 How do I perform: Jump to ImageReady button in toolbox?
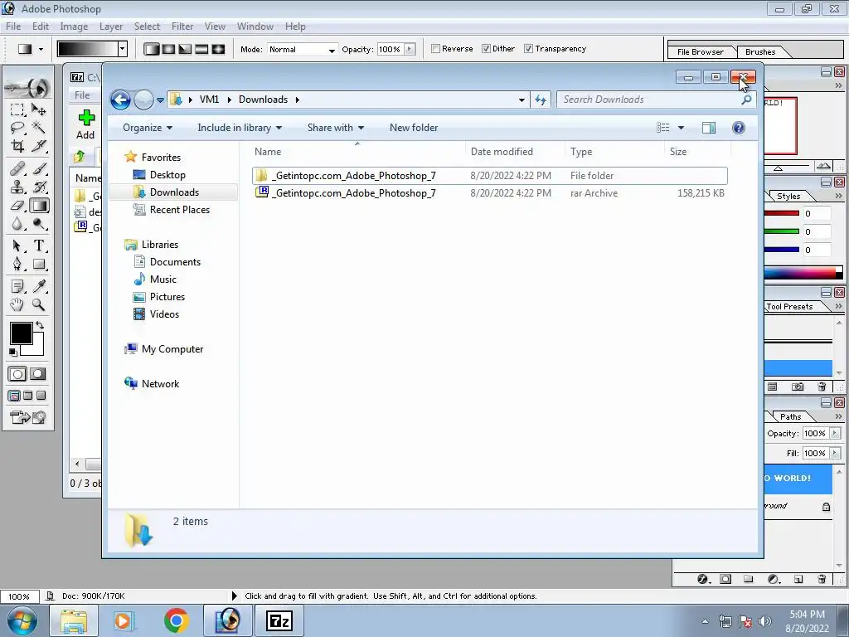click(27, 417)
